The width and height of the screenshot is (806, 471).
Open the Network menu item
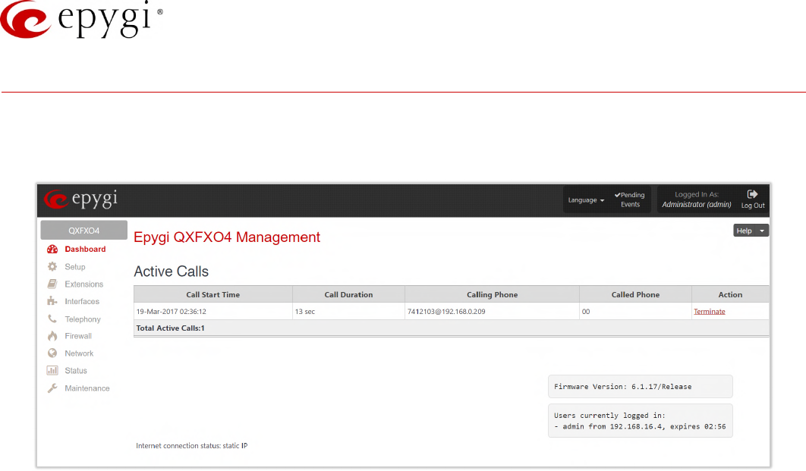click(79, 353)
